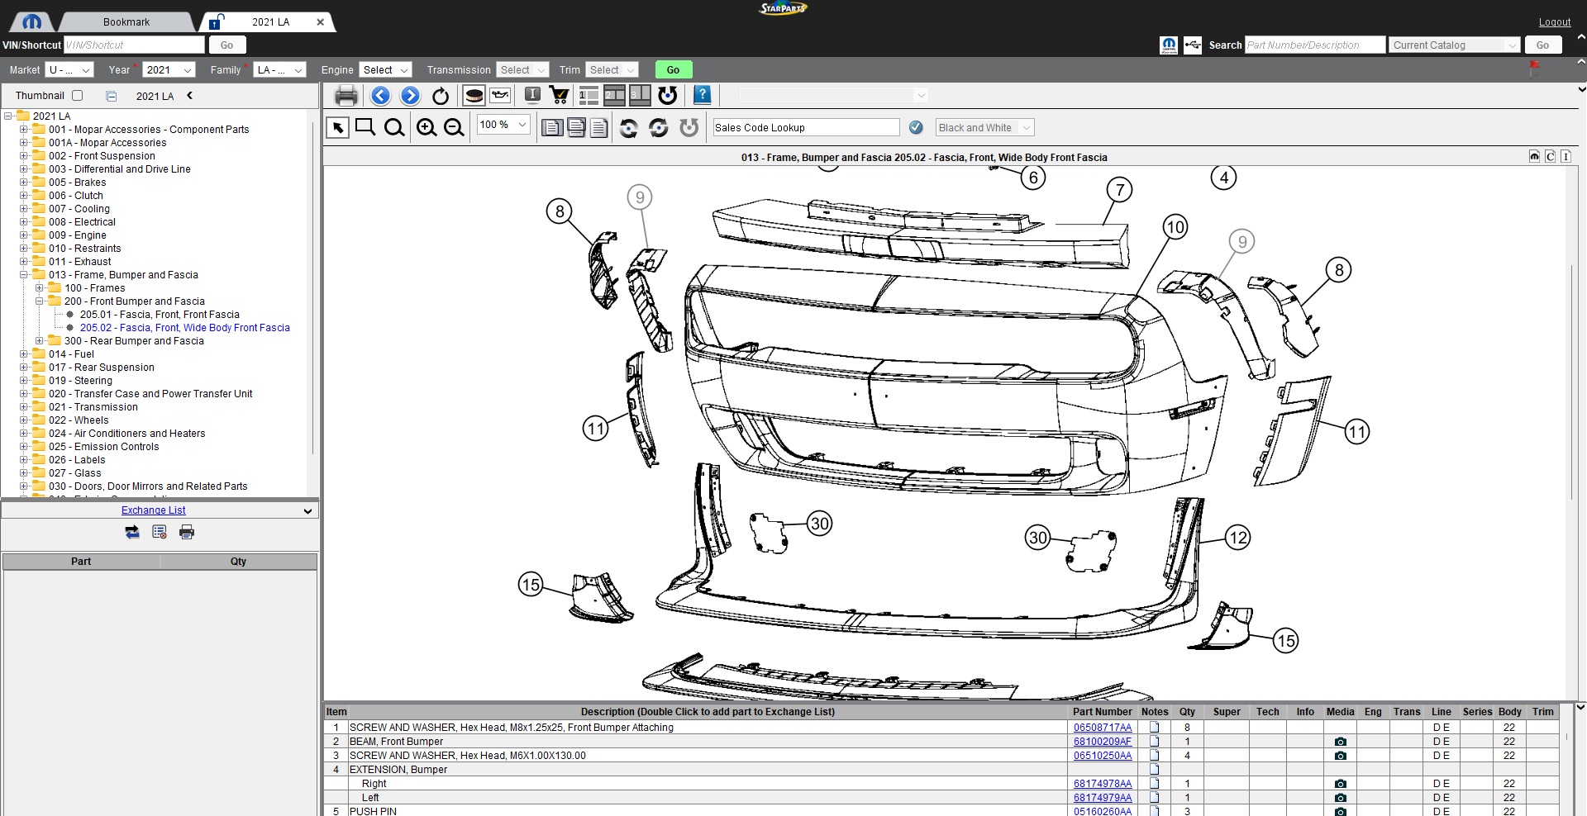Viewport: 1587px width, 816px height.
Task: Click the printer icon in the main toolbar
Action: [x=346, y=96]
